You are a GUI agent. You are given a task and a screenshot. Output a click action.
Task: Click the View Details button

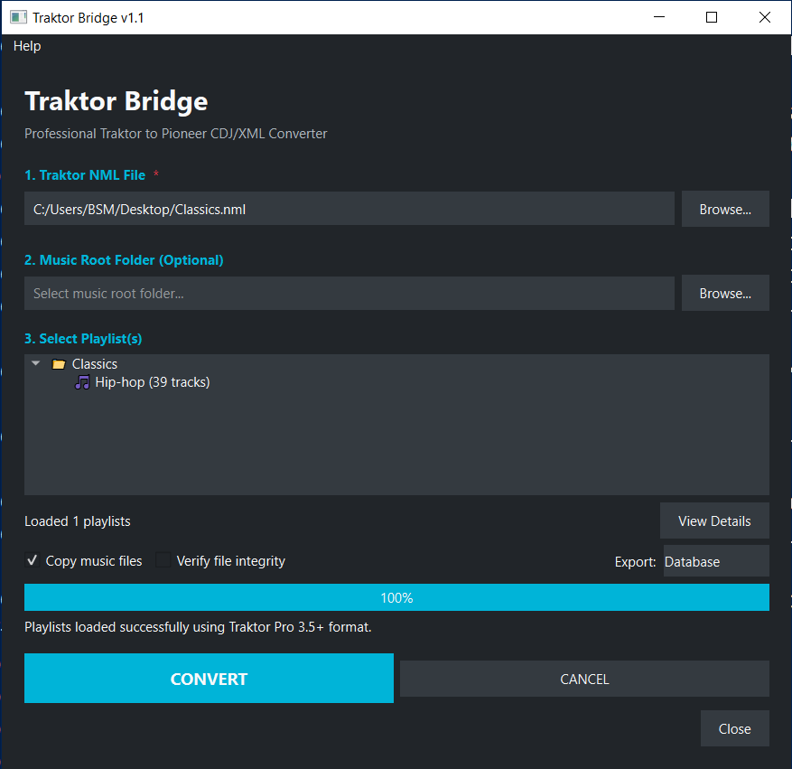(714, 520)
